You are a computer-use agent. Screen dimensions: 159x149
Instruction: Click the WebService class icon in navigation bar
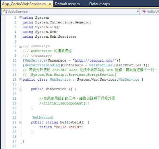[5, 12]
